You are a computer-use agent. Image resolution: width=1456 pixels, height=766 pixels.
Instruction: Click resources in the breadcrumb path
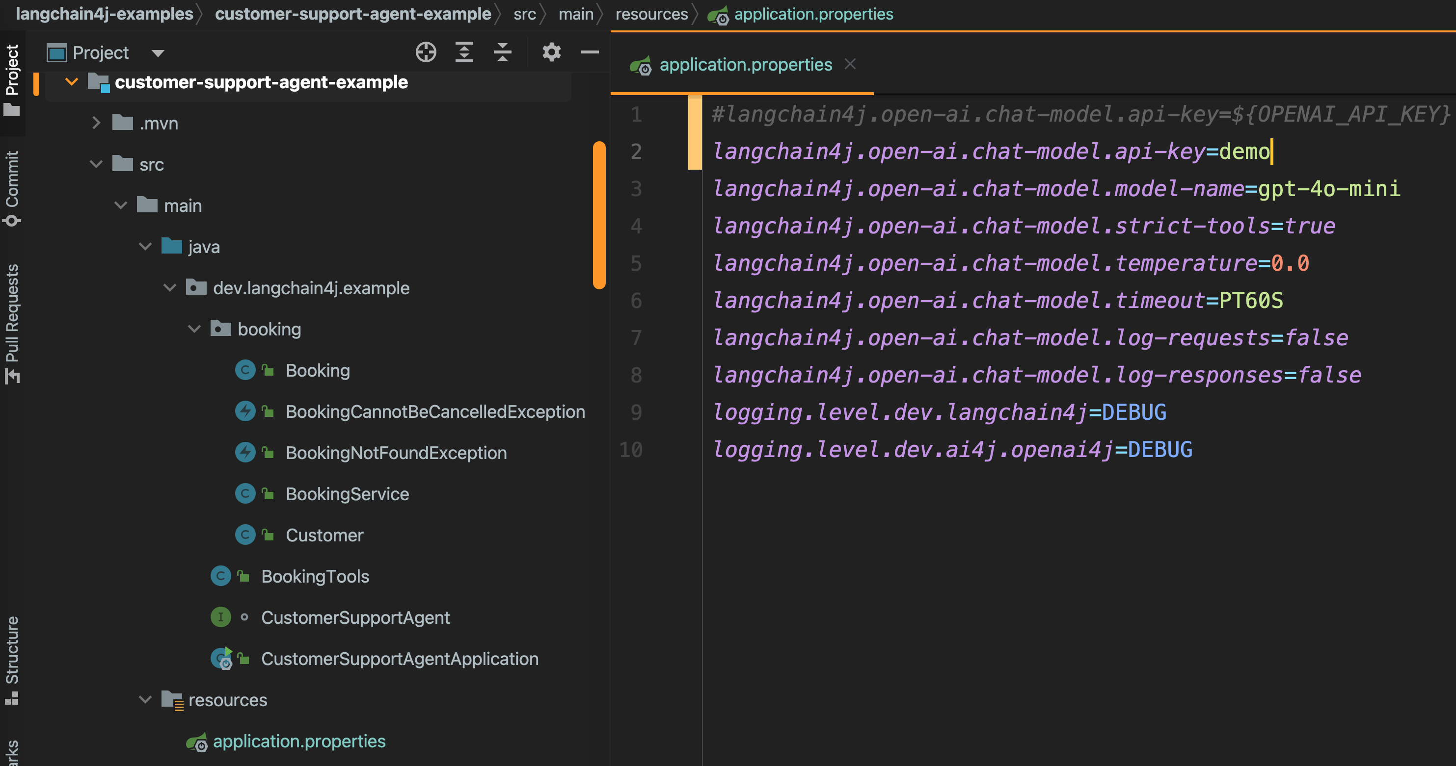(651, 14)
